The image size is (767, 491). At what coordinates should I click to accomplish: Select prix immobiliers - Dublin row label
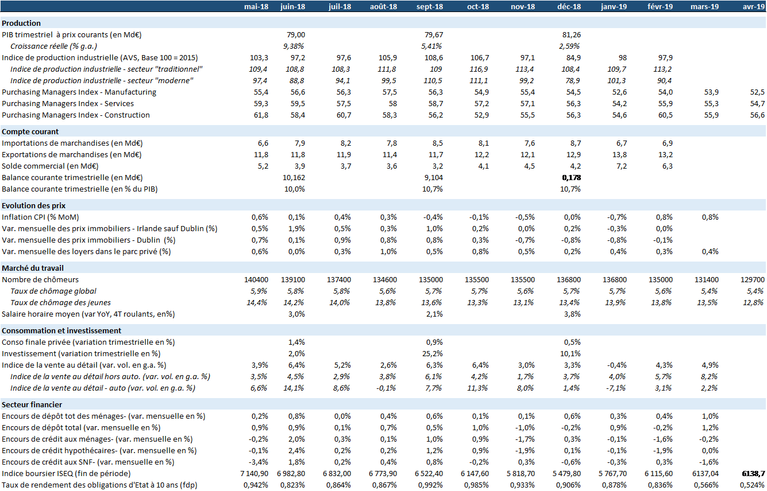point(88,240)
